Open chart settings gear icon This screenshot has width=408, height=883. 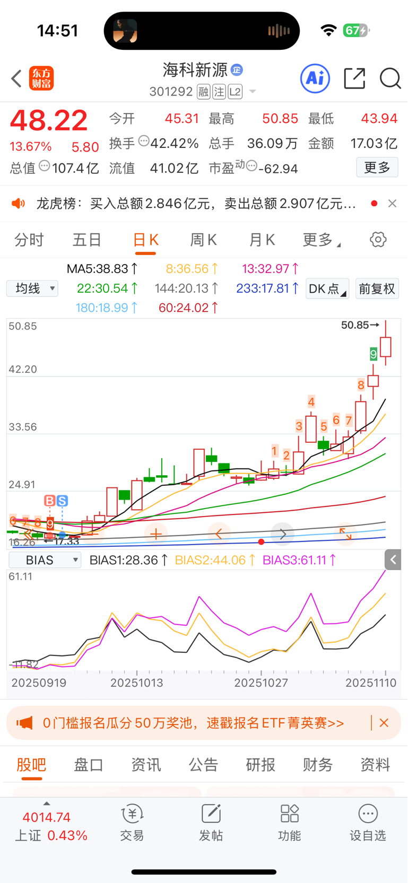coord(378,240)
